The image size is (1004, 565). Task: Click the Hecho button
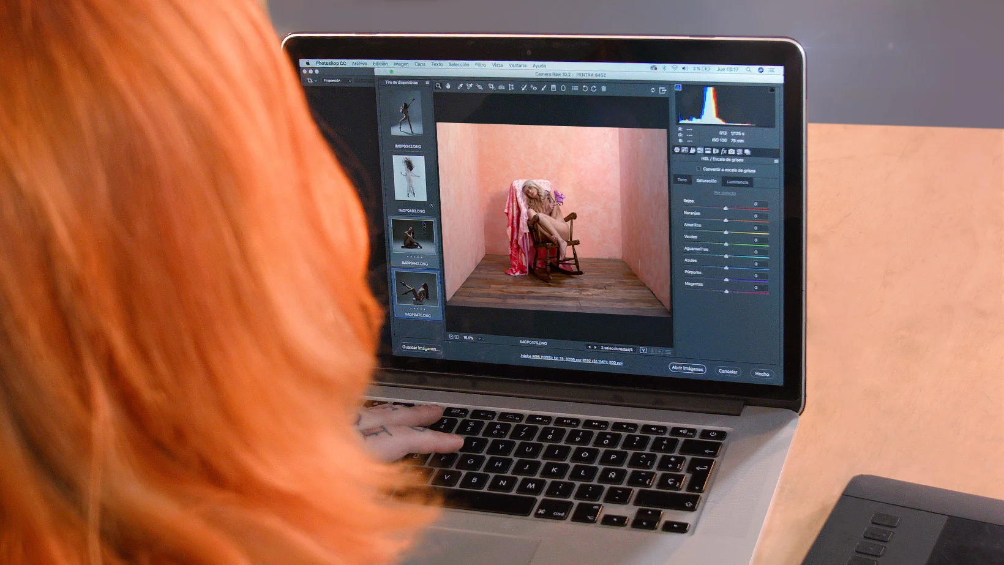[x=762, y=374]
